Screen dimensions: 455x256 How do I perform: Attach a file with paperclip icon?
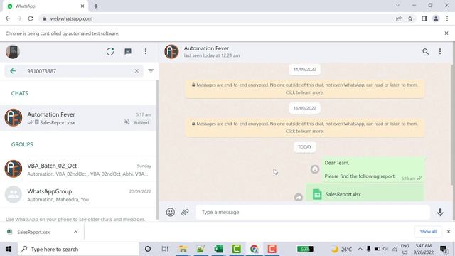click(x=185, y=212)
